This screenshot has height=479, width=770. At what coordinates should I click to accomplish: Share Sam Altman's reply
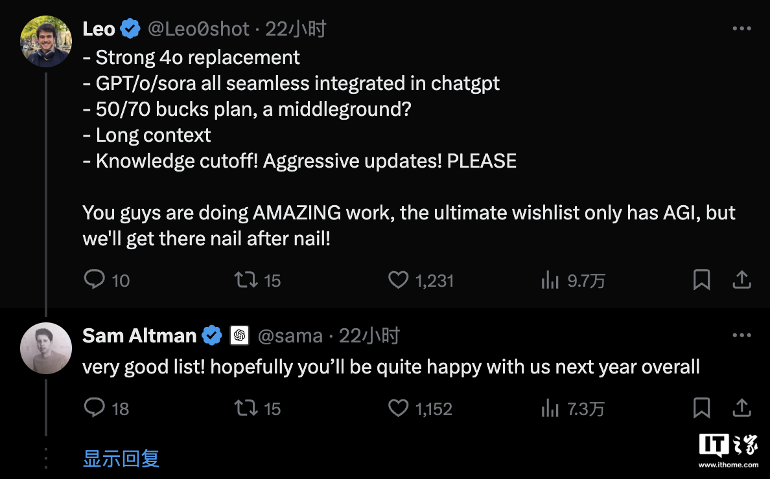pos(741,408)
